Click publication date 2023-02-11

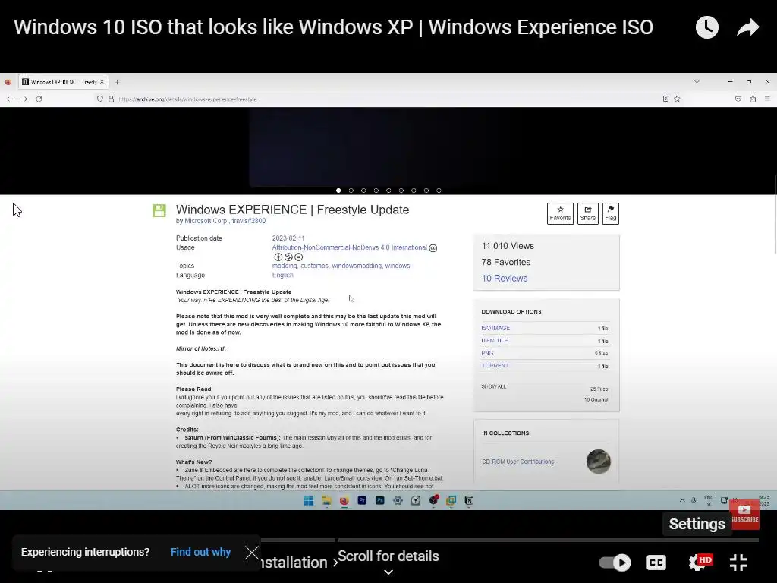click(x=288, y=238)
